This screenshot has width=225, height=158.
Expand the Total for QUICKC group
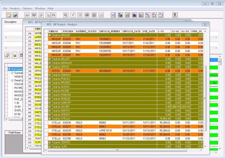50,87
